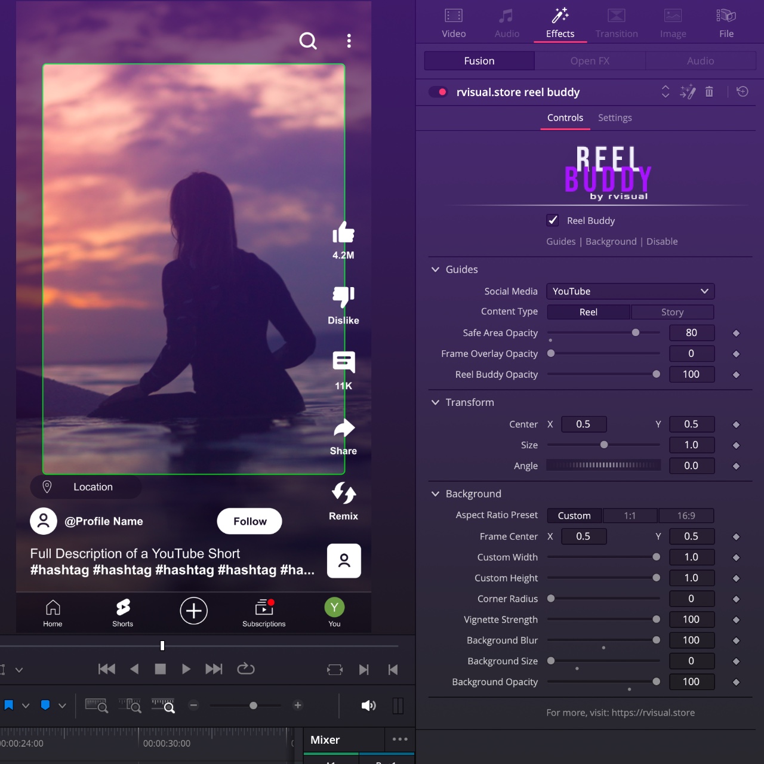Uncheck the Reel Buddy checkbox
This screenshot has height=764, width=764.
553,220
